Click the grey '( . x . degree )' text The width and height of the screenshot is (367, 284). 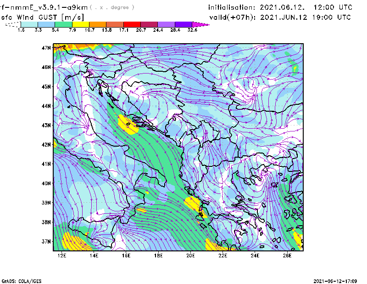tap(112, 7)
